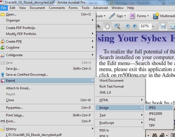Choose PNG image export format
This screenshot has width=175, height=137.
click(159, 120)
